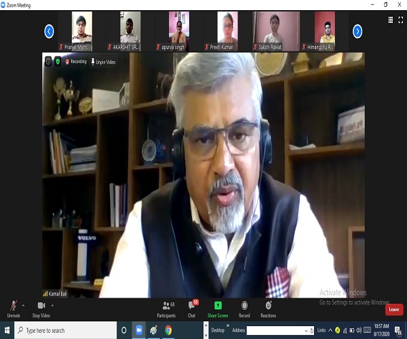
Task: Show previous participant thumbnails
Action: click(x=49, y=31)
